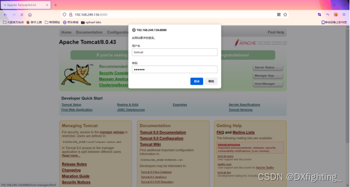Open the Tomcat Wiki link
The height and width of the screenshot is (187, 350).
[150, 144]
